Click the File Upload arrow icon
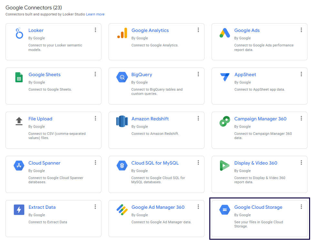This screenshot has height=242, width=313. [19, 121]
